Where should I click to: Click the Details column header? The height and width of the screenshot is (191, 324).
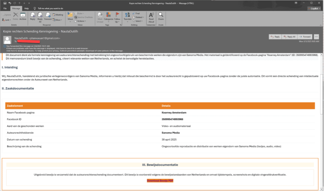click(x=166, y=106)
